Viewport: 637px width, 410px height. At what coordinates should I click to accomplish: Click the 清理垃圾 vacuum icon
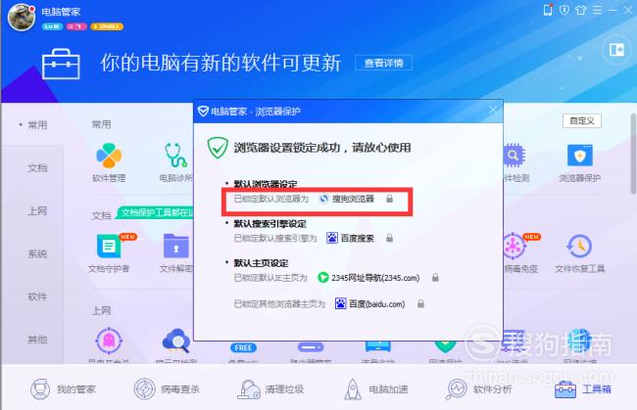pyautogui.click(x=249, y=389)
